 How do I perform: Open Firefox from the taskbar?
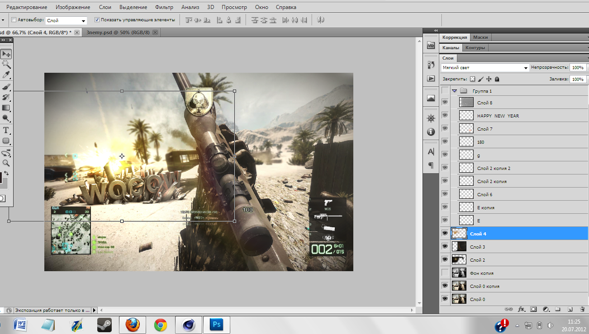(x=132, y=325)
